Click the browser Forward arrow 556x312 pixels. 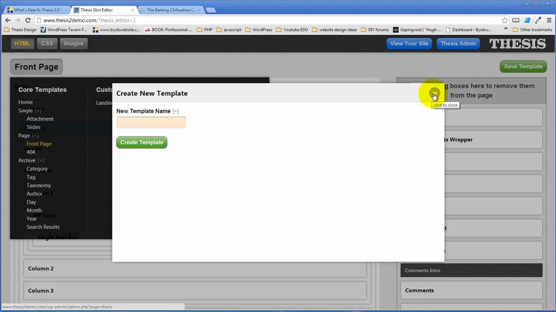coord(18,20)
